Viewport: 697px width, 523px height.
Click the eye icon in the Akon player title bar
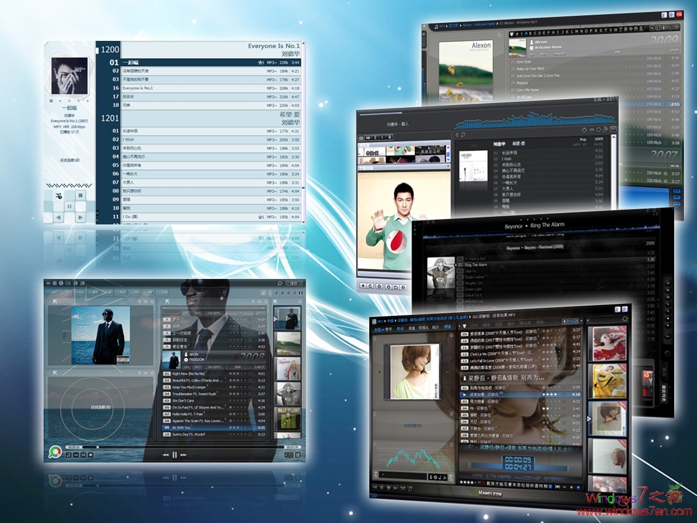coord(47,282)
